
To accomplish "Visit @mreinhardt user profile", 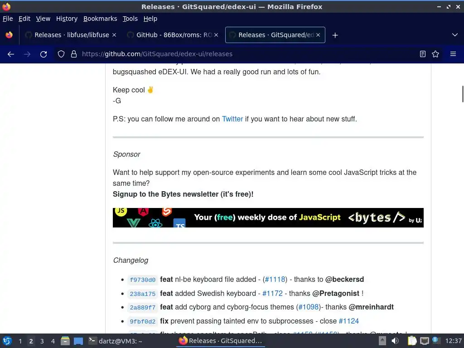I will 371,307.
